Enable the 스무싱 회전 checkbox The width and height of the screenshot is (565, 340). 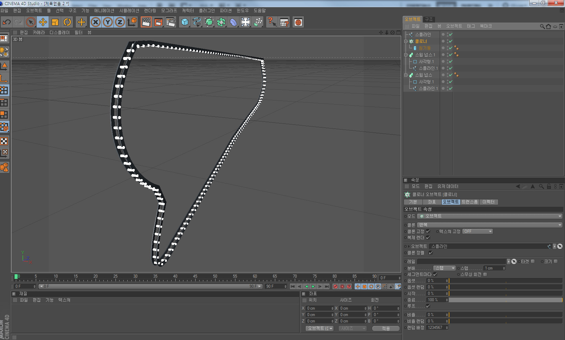pos(485,274)
